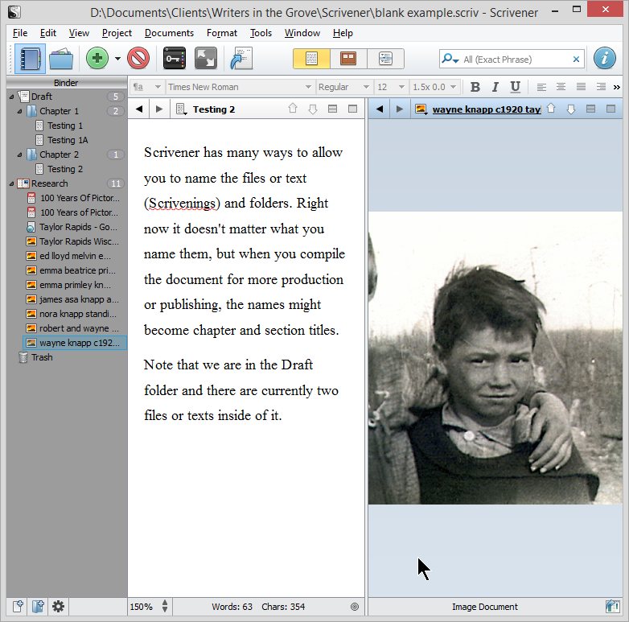Click the green Add new item button

pyautogui.click(x=97, y=59)
